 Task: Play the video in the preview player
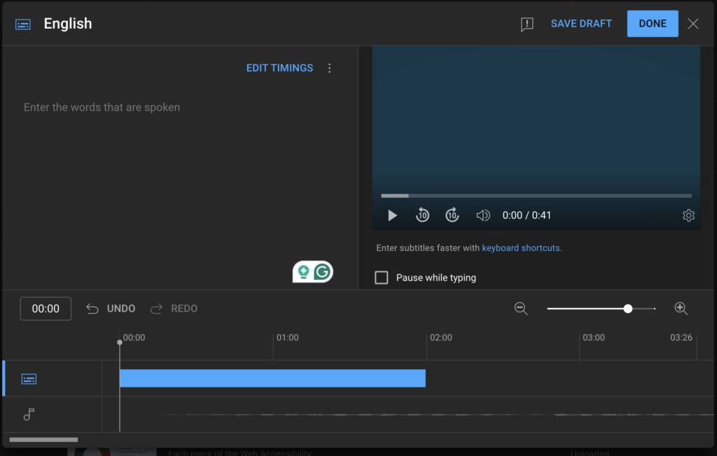(x=392, y=215)
